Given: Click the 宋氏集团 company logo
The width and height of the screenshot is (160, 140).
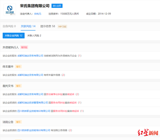Looking at the screenshot, I should (10, 10).
